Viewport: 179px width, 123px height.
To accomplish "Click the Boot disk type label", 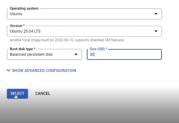I will pos(23,49).
